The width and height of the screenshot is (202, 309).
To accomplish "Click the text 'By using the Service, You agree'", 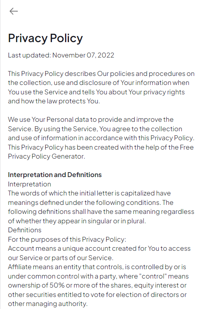I will pyautogui.click(x=80, y=129).
